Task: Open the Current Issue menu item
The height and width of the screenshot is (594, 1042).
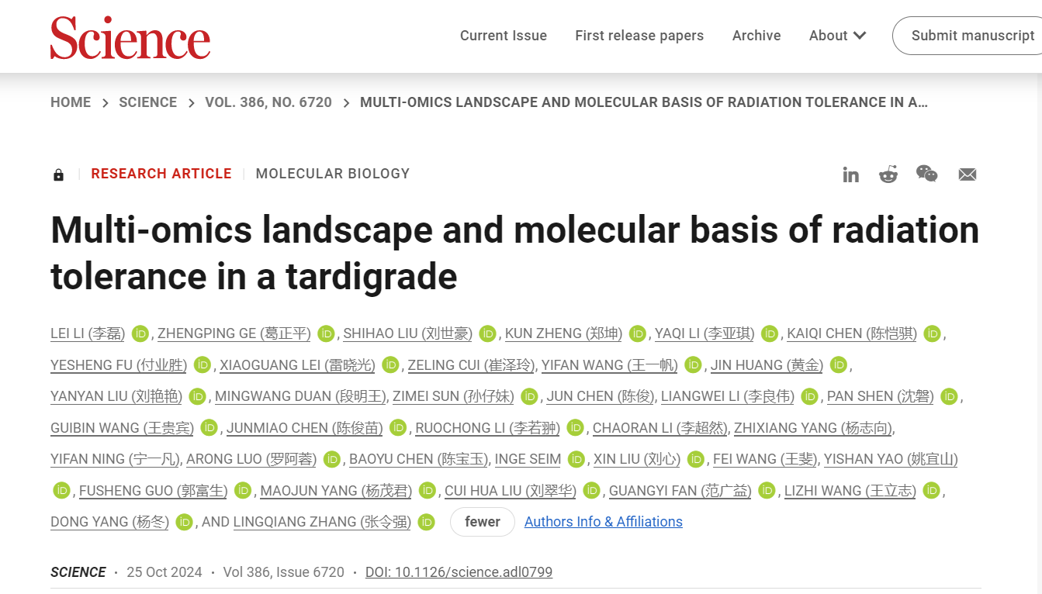Action: point(503,36)
